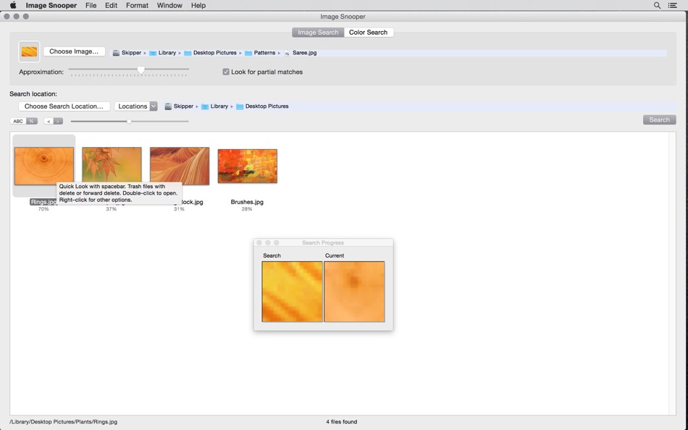Open the Locations dropdown

tap(136, 106)
